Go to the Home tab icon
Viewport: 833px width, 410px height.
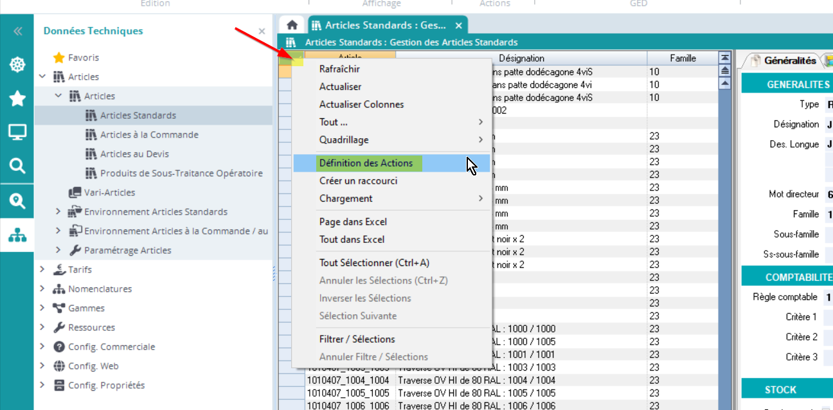[x=292, y=25]
